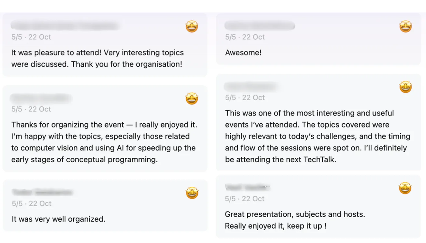The image size is (426, 243).
Task: Click star-eyes emoji on 'Awesome!' review
Action: tap(406, 27)
